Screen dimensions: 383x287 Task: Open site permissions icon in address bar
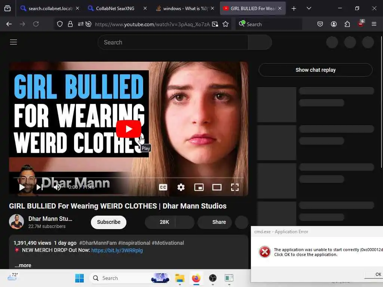tap(81, 24)
